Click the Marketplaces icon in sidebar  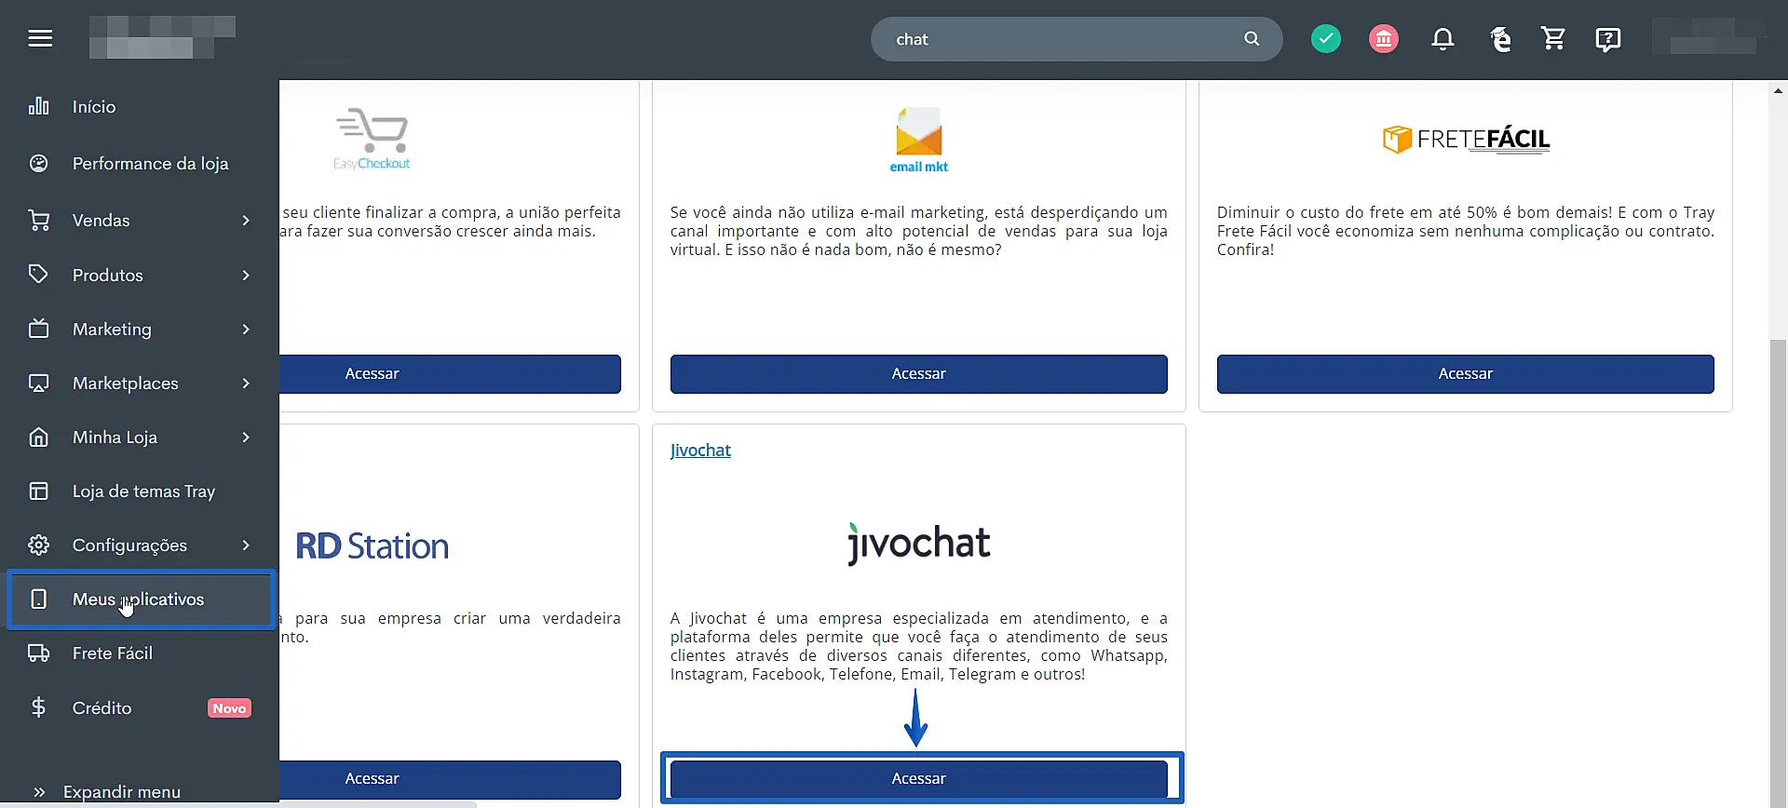click(38, 383)
